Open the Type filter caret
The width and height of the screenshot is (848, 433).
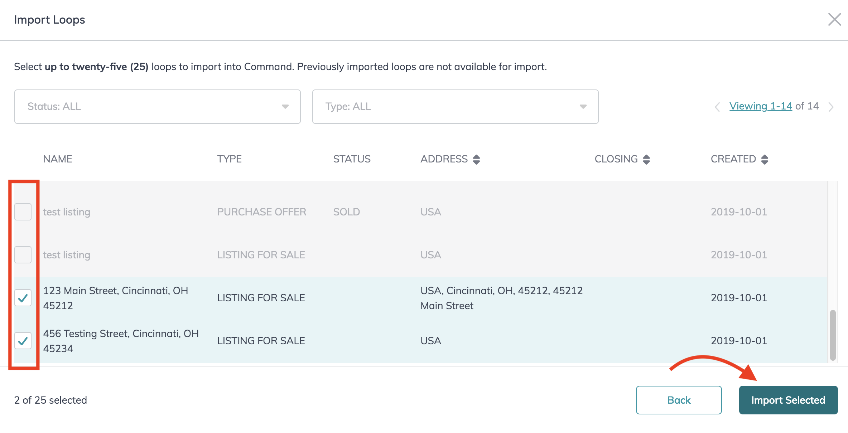tap(583, 106)
